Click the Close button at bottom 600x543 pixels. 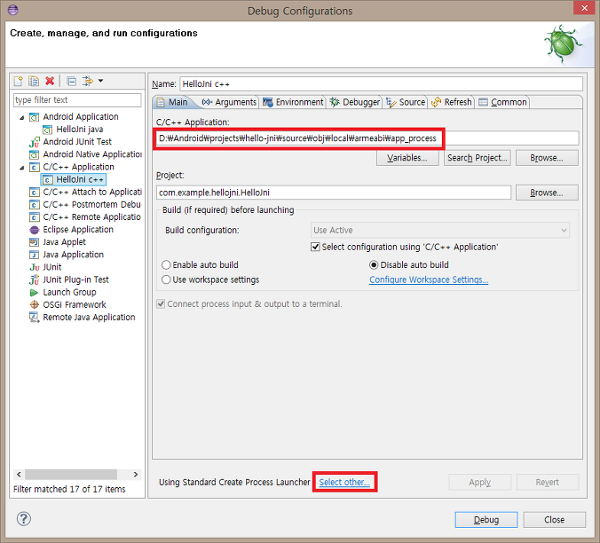[555, 520]
